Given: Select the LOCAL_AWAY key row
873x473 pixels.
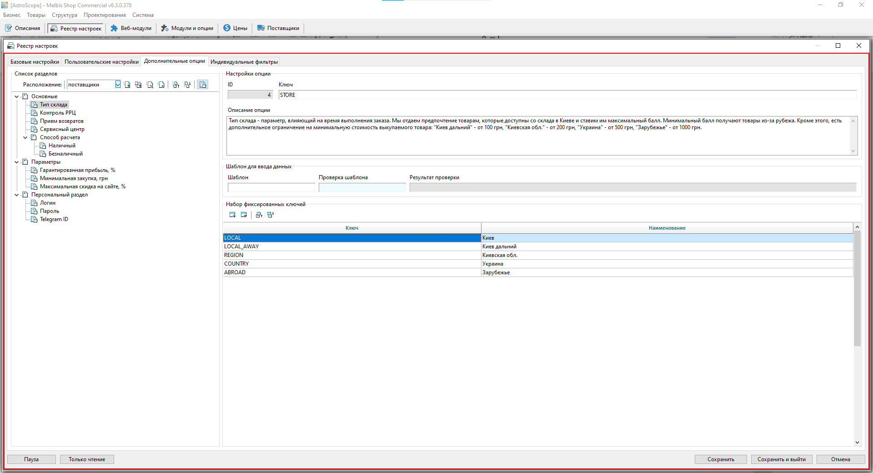Looking at the screenshot, I should tap(538, 247).
